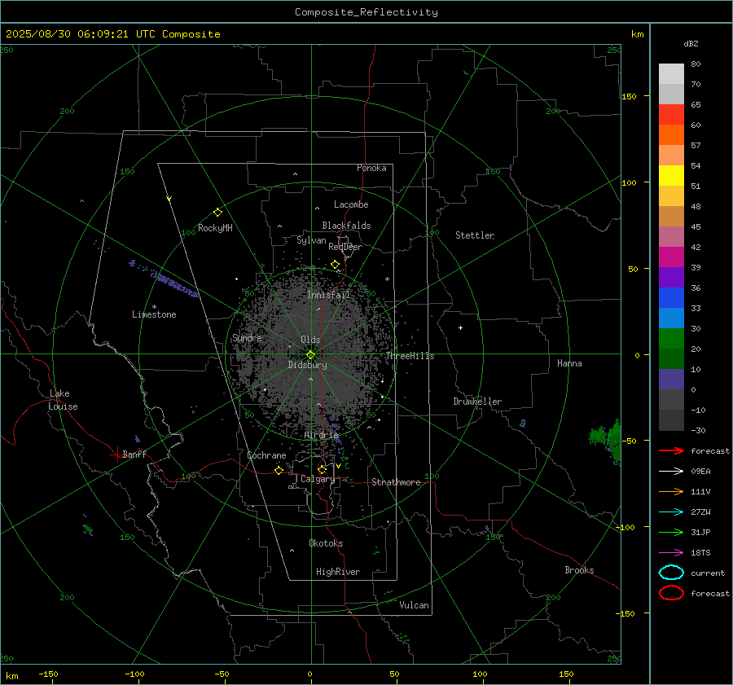Click the Cochrane label
This screenshot has height=685, width=733.
266,455
